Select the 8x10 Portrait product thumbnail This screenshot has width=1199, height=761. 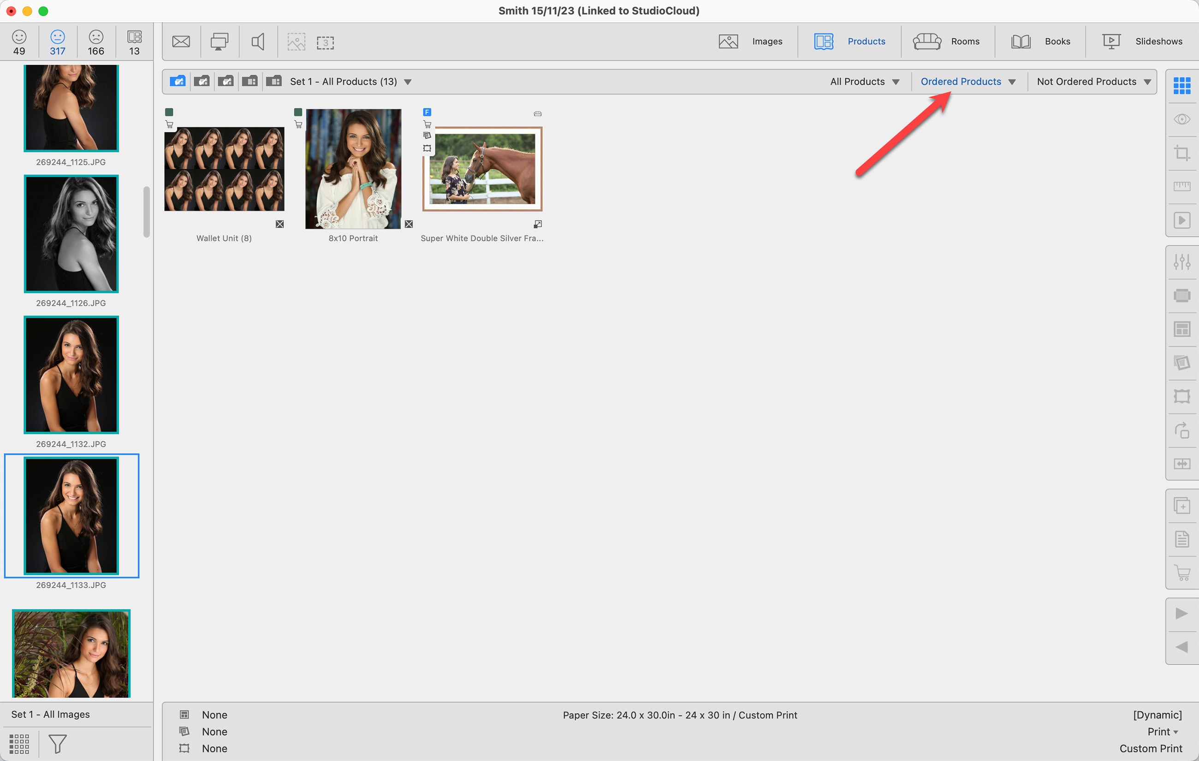click(353, 169)
